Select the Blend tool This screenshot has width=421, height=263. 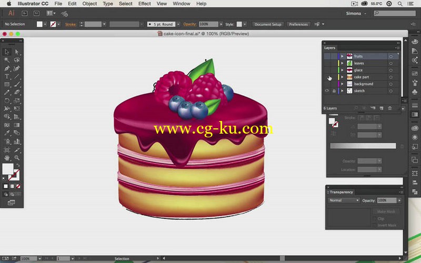(x=17, y=133)
